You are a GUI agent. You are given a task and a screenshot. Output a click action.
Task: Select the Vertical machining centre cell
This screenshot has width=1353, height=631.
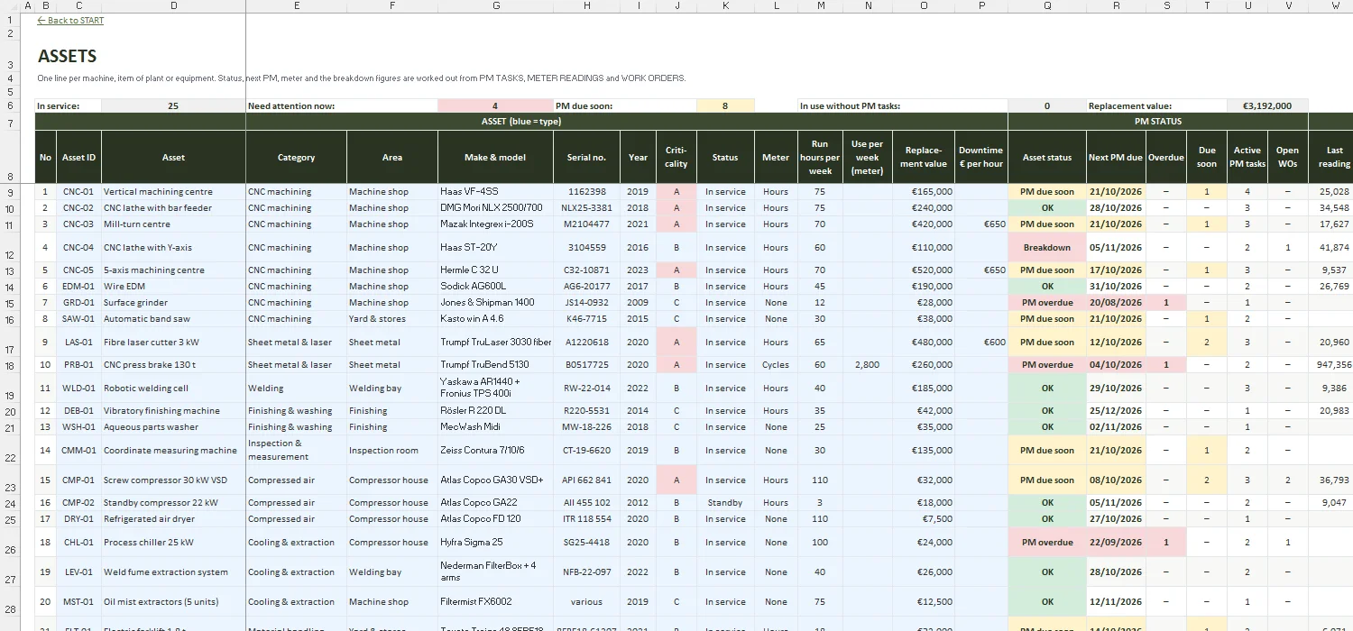[173, 192]
